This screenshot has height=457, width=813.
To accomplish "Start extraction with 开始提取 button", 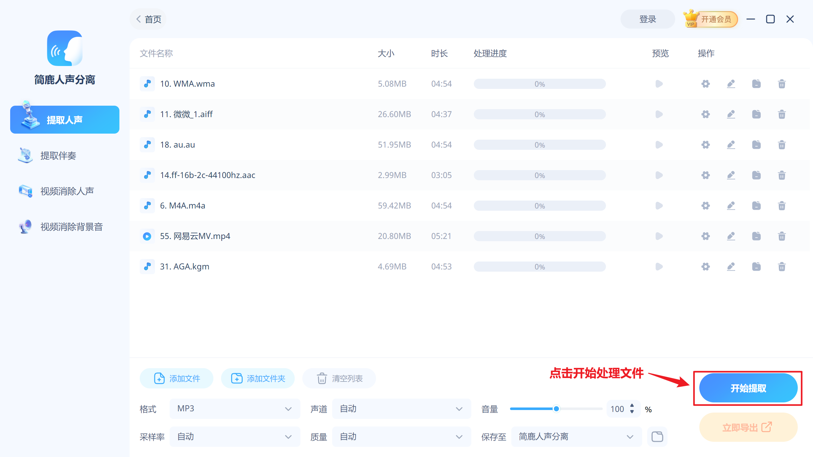I will [748, 387].
